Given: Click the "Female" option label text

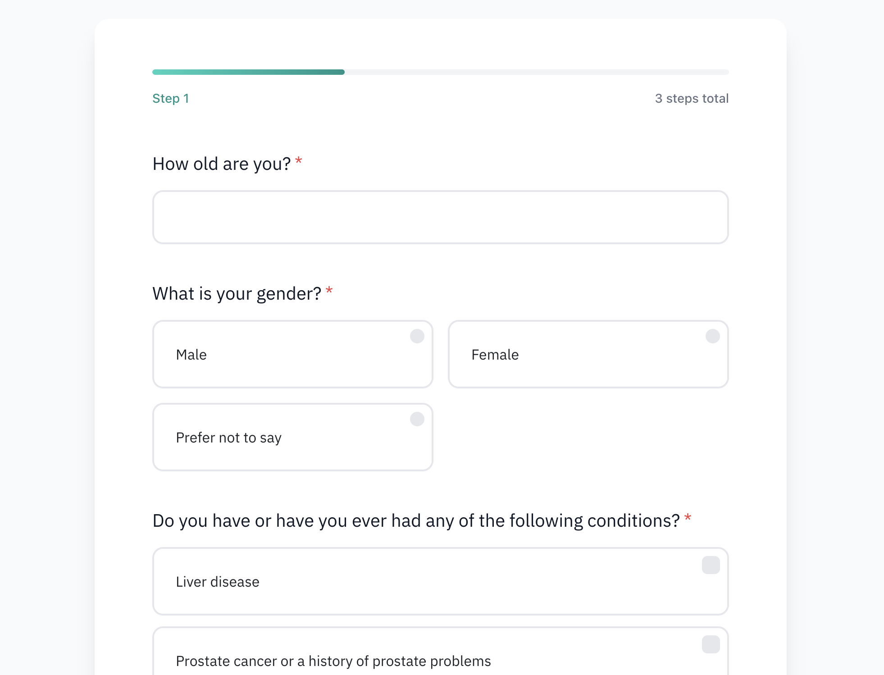Looking at the screenshot, I should pos(495,355).
